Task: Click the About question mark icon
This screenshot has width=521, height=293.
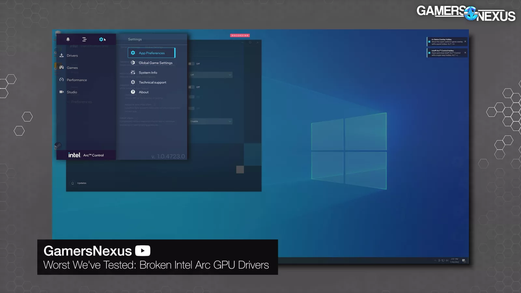Action: pos(133,92)
